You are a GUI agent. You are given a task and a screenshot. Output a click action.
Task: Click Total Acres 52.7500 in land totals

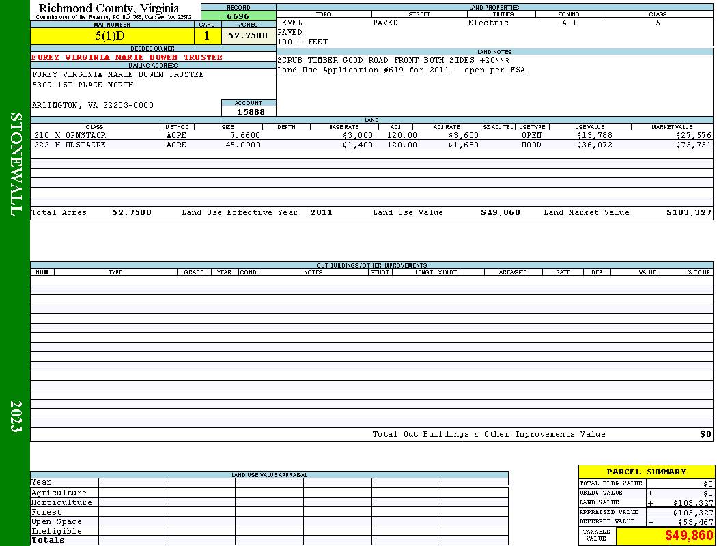pos(132,212)
